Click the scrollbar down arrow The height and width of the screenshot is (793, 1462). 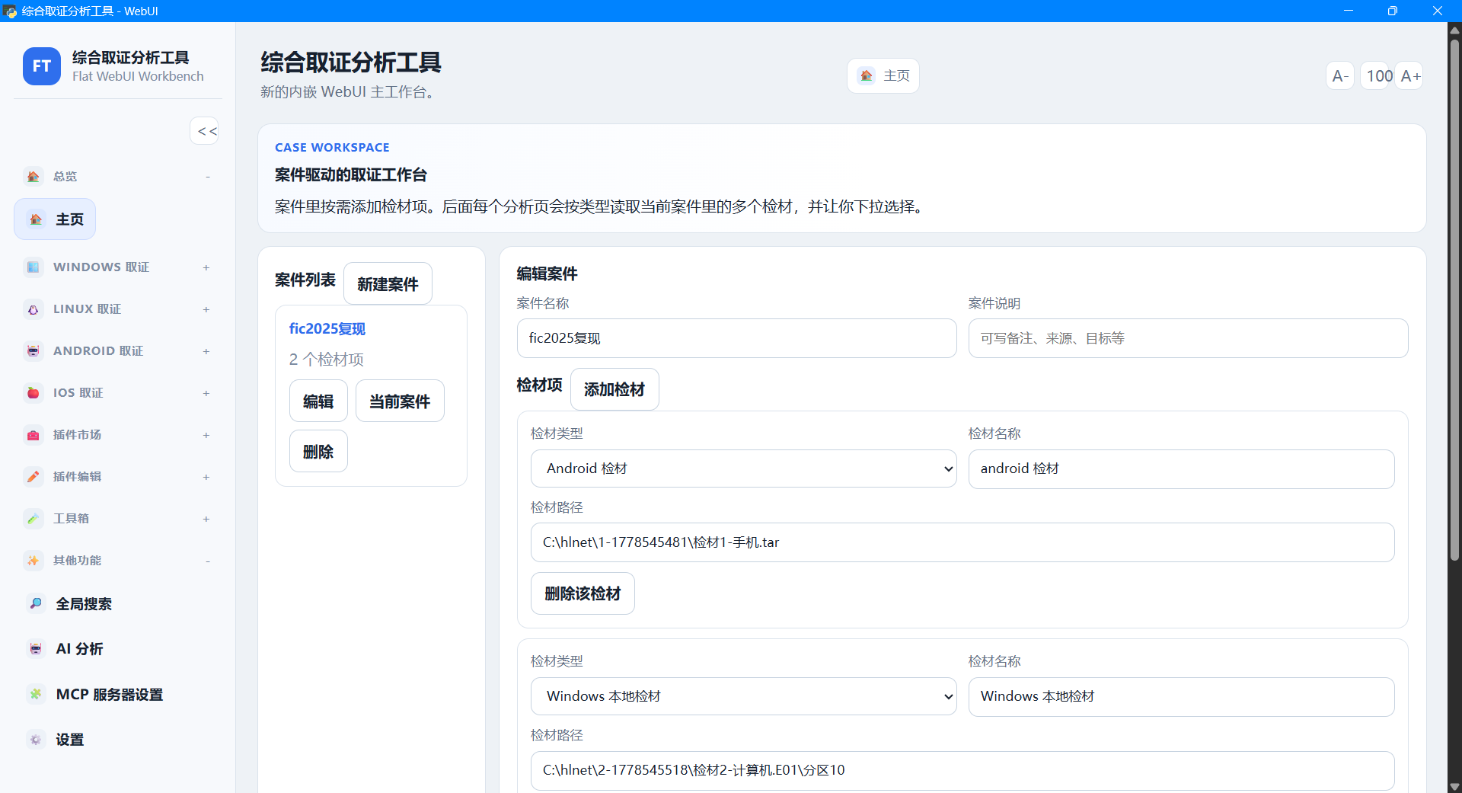[x=1454, y=786]
